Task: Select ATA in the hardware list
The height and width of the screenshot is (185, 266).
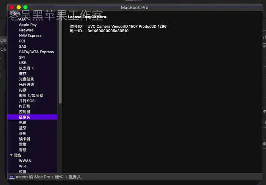Action: (x=22, y=19)
